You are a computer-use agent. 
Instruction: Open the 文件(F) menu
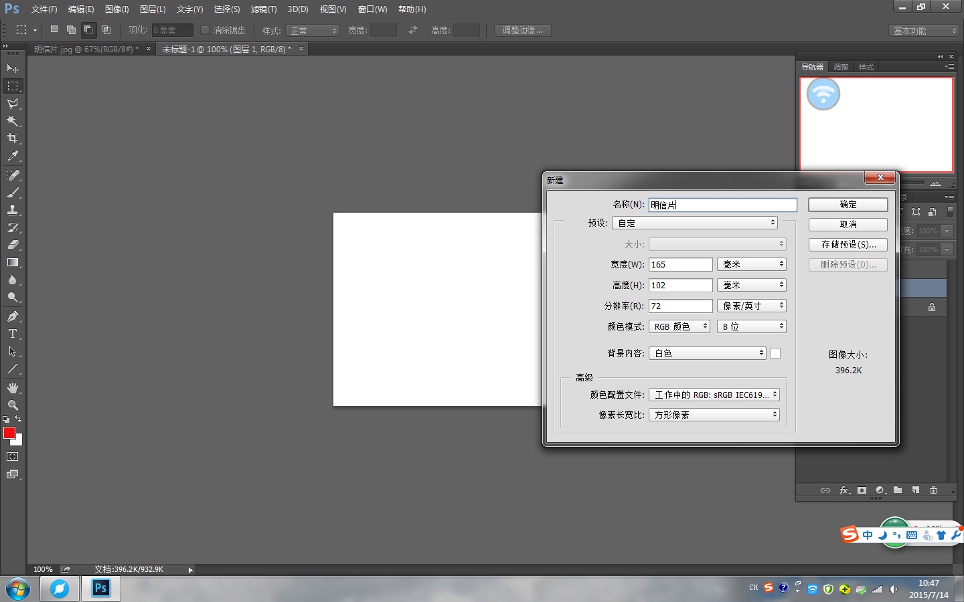(x=44, y=9)
